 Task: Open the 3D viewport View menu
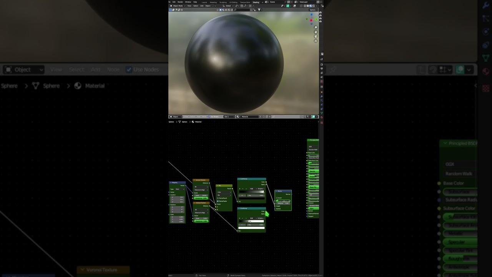[189, 6]
